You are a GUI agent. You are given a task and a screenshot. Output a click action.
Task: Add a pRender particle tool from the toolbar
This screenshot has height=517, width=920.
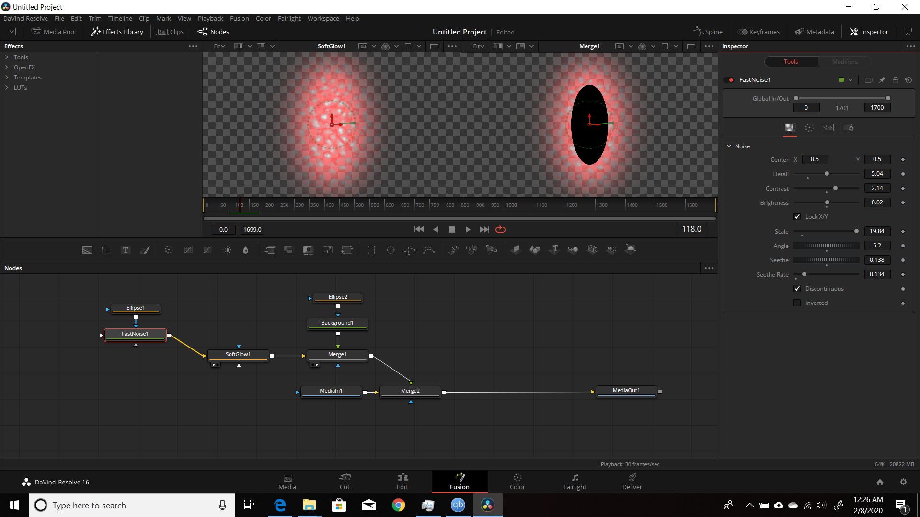(x=492, y=249)
